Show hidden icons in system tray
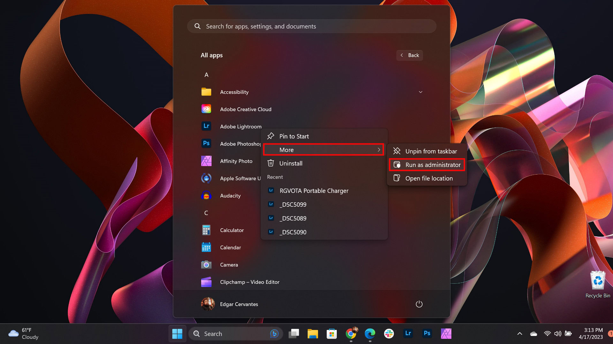The height and width of the screenshot is (344, 613). click(519, 333)
